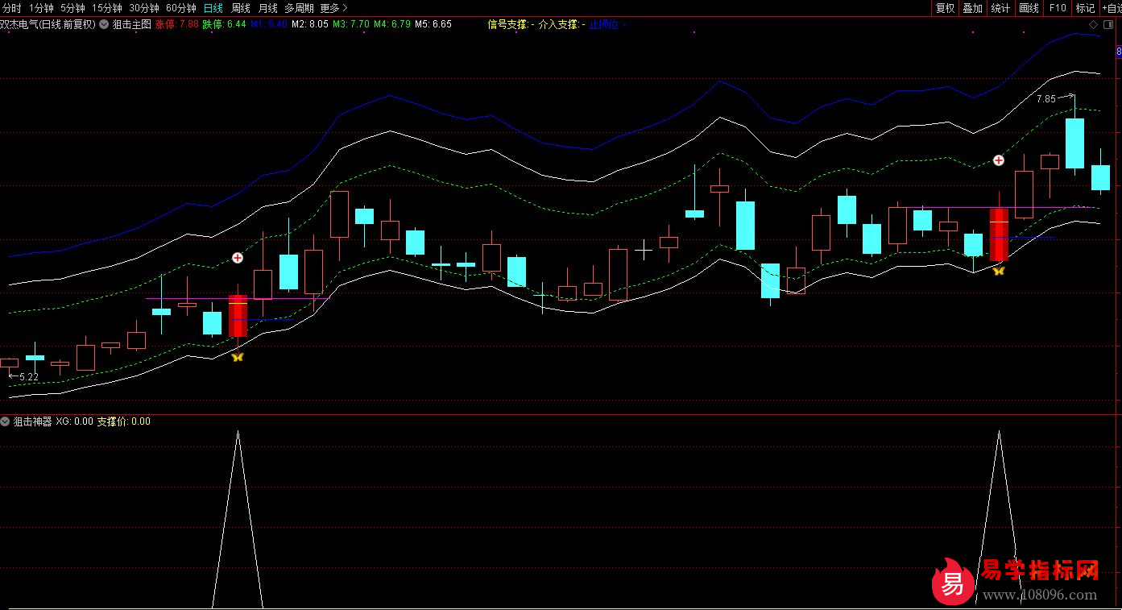This screenshot has width=1122, height=610.
Task: Select the 日线 daily chart tab
Action: [x=213, y=8]
